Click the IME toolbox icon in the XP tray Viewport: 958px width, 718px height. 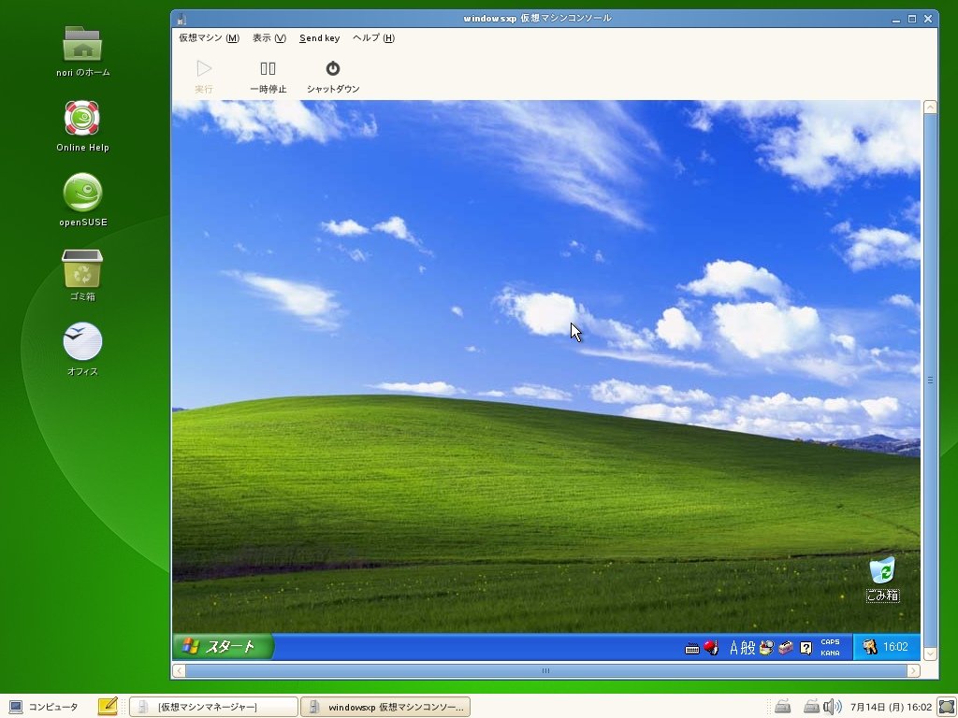786,647
